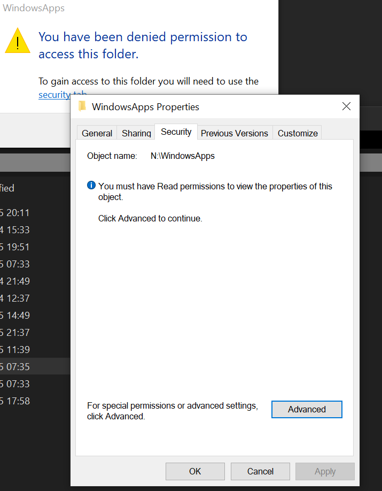The width and height of the screenshot is (382, 491).
Task: Select the file row modified at 12:37
Action: 35,298
